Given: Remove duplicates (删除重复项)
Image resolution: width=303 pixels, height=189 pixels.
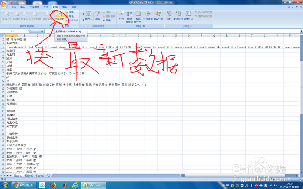Looking at the screenshot, I should [x=129, y=17].
